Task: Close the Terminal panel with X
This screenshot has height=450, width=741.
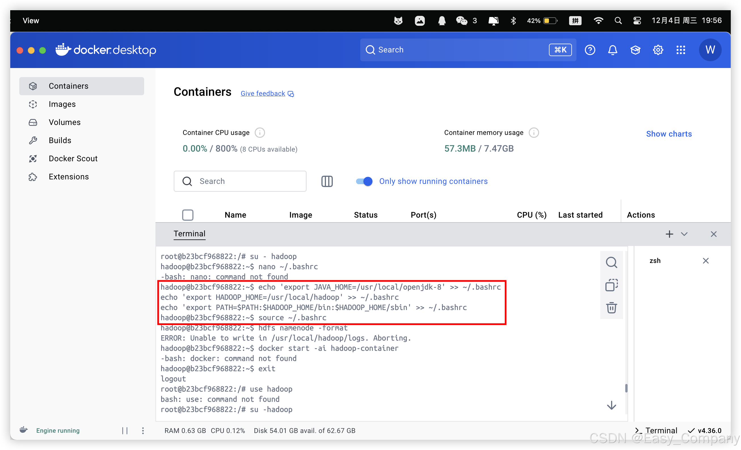Action: (713, 234)
